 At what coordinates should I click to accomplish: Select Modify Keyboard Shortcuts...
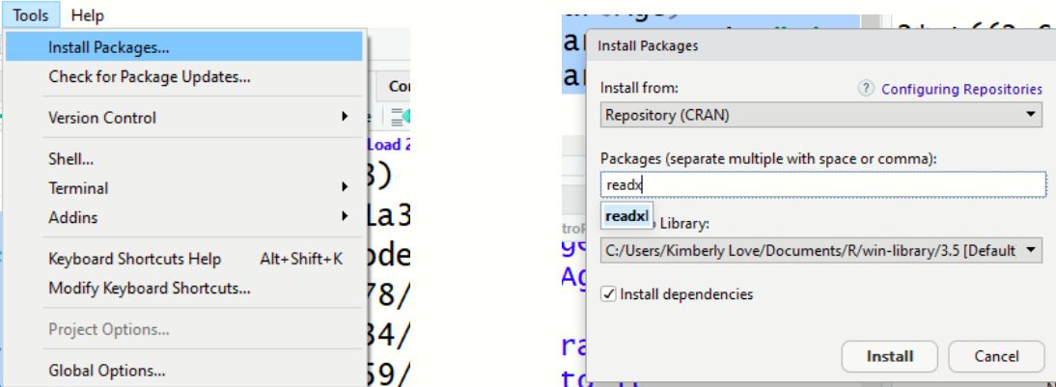[150, 288]
